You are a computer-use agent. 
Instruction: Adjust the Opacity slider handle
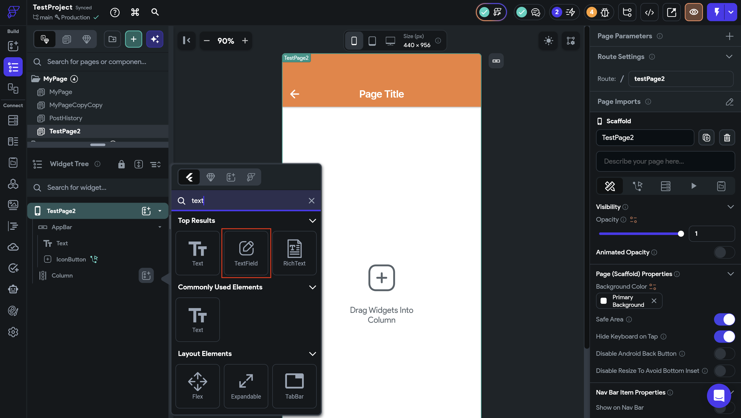pos(680,234)
